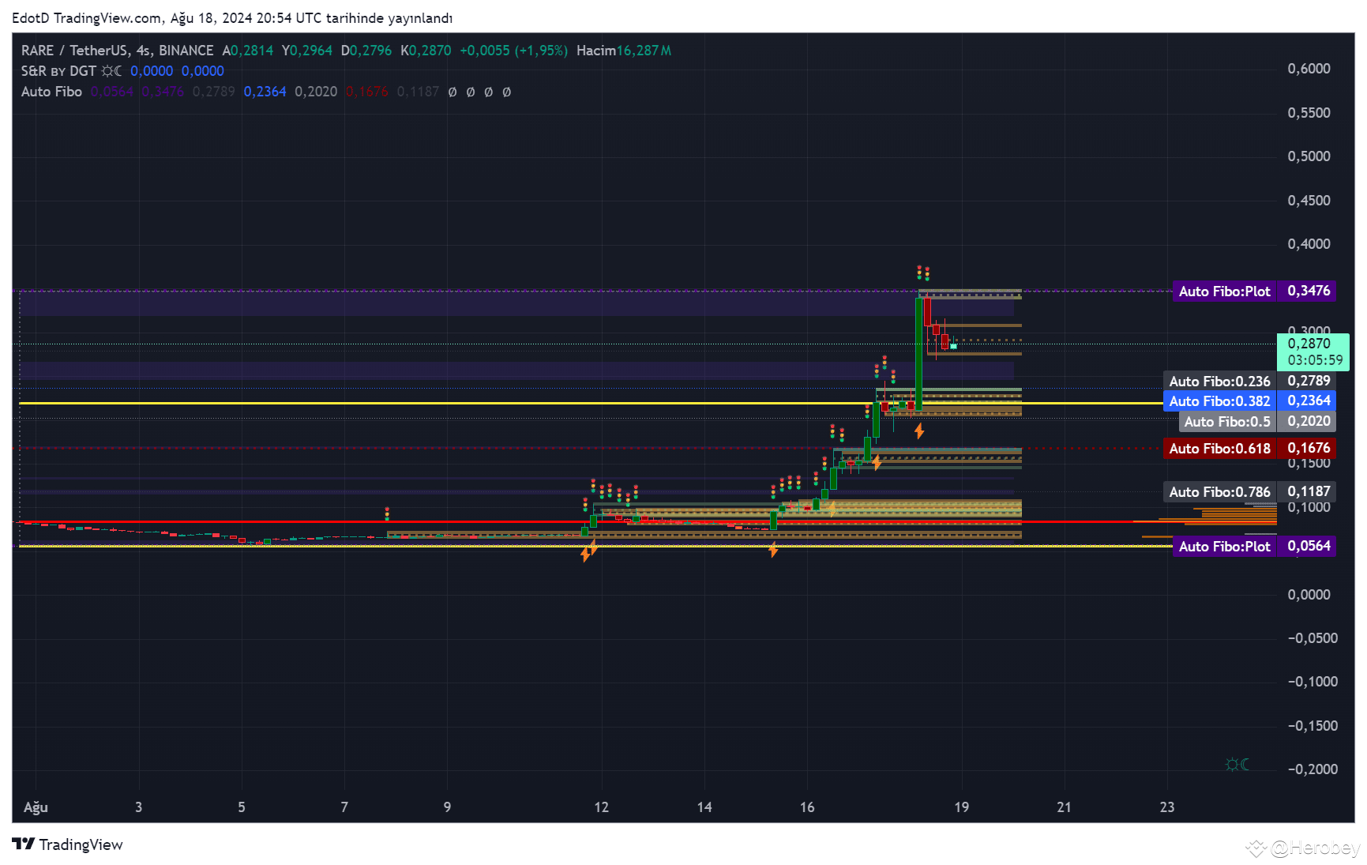Click the Ağu month label on the time axis
1367x865 pixels.
[x=35, y=807]
